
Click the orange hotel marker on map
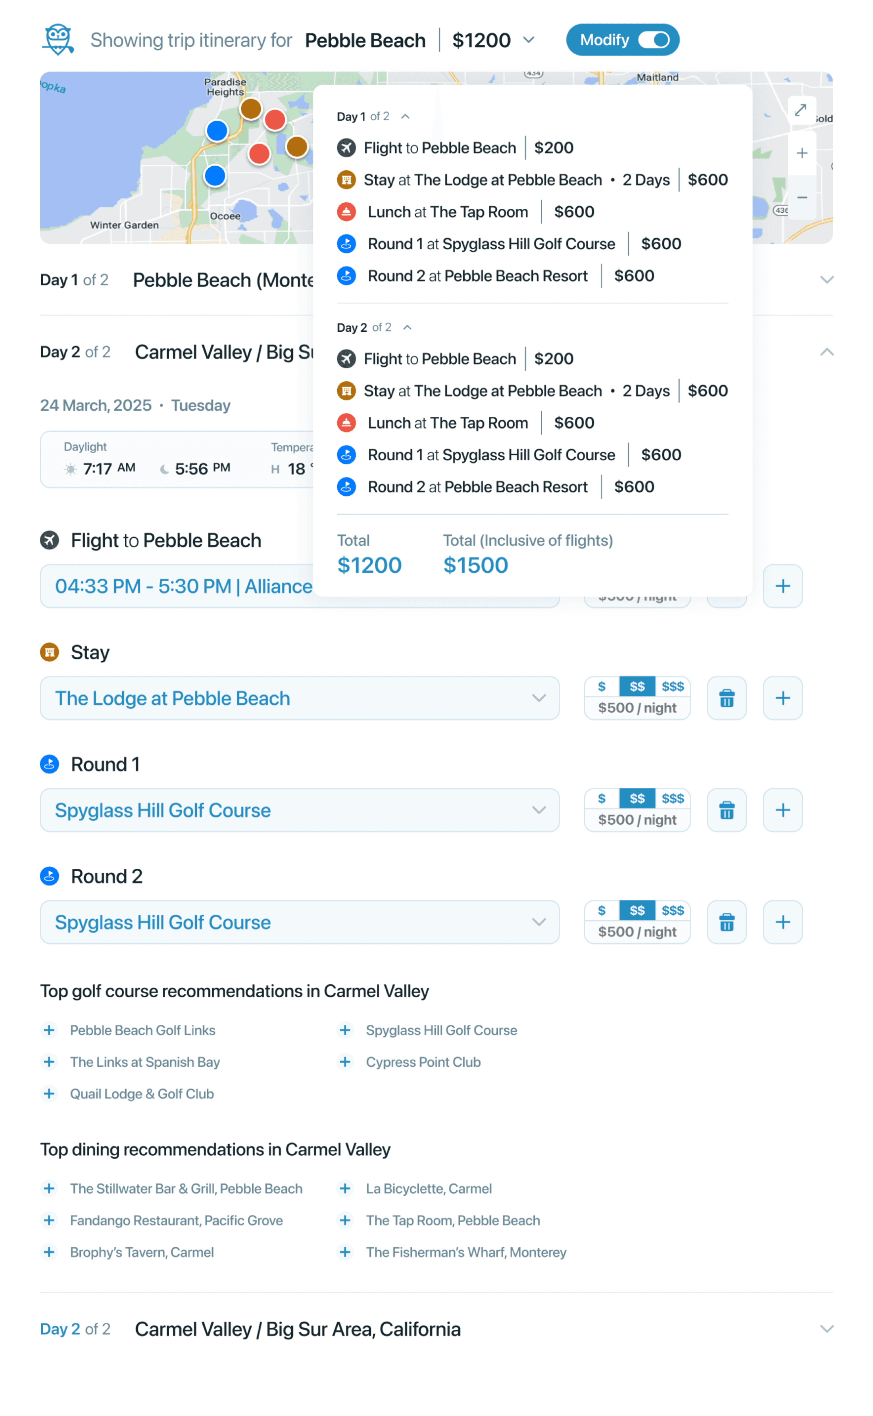click(251, 108)
